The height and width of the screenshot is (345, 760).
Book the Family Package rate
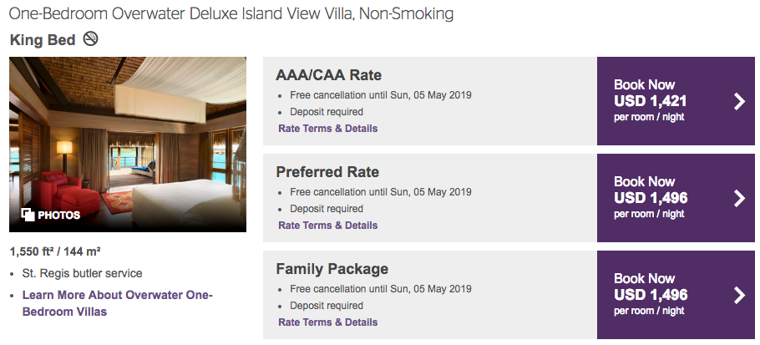click(660, 295)
